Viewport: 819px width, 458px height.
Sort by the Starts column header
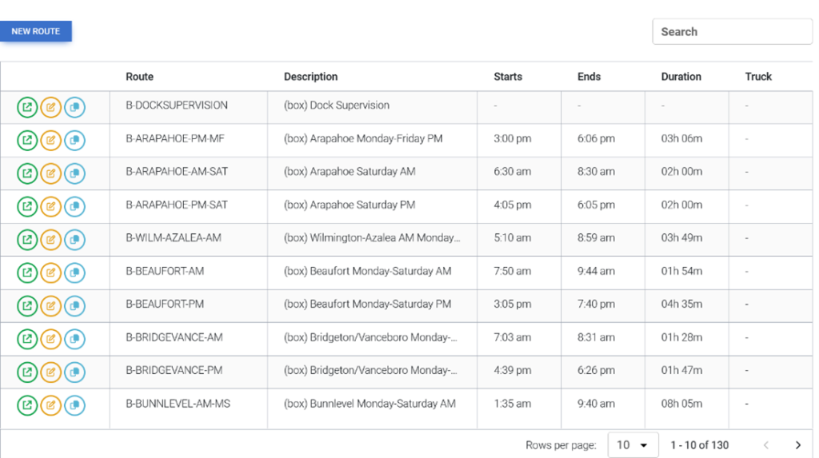[x=508, y=77]
